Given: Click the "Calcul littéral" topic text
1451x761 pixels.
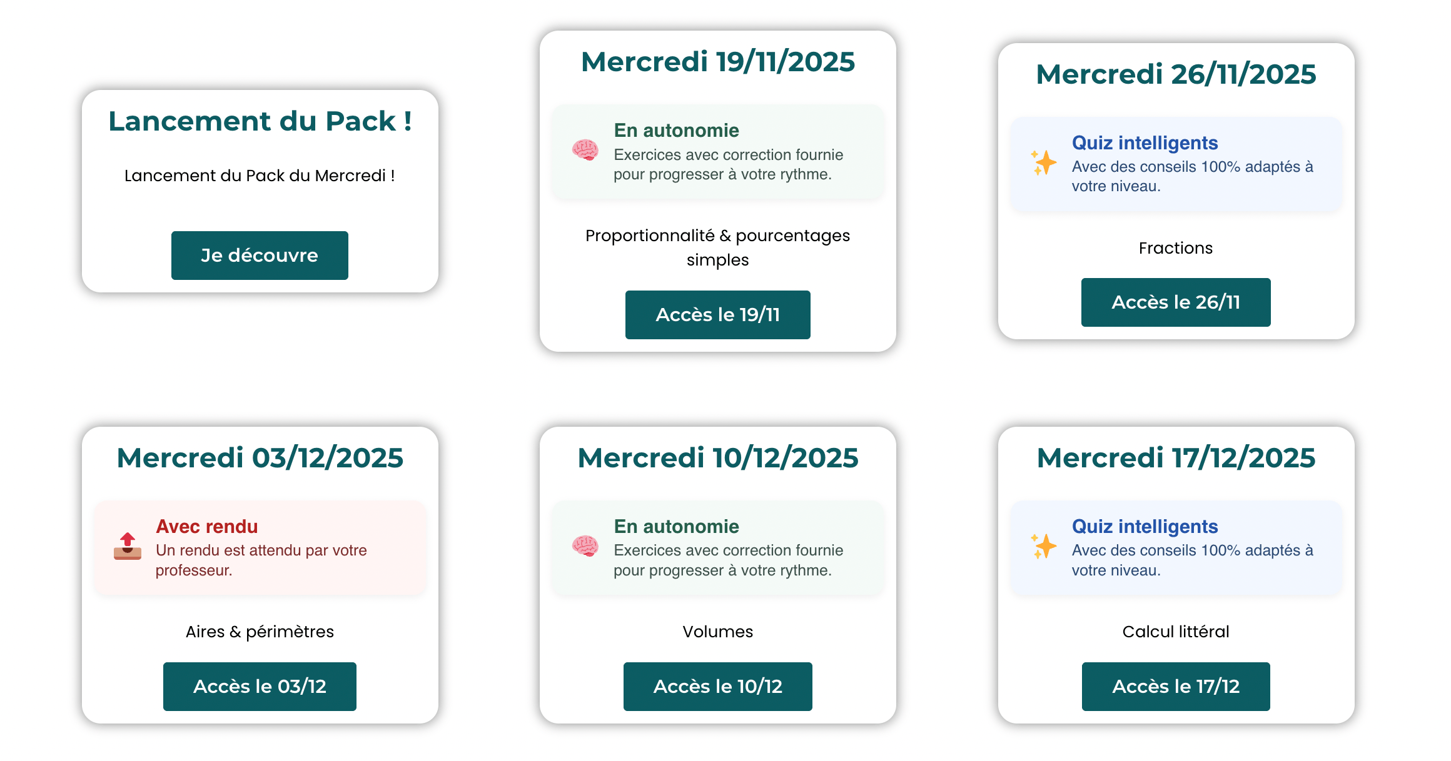Looking at the screenshot, I should (x=1176, y=632).
